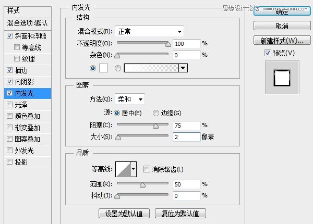Image resolution: width=313 pixels, height=224 pixels.
Task: Click the 等高线 contour thumbnail
Action: [123, 169]
